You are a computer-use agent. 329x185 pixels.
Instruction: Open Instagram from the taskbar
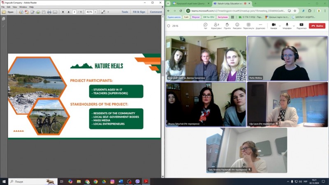112,181
